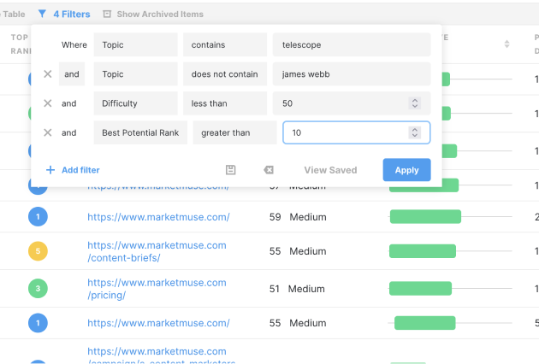The image size is (539, 364).
Task: Click the stepper arrows on the 50 value
Action: click(x=415, y=103)
